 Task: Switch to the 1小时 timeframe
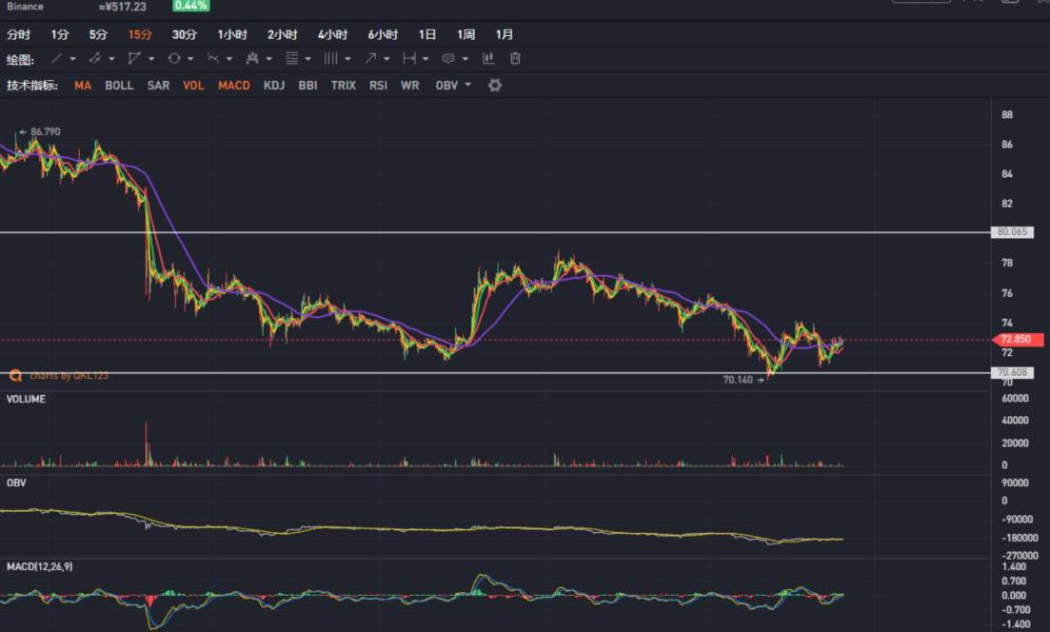[x=232, y=34]
